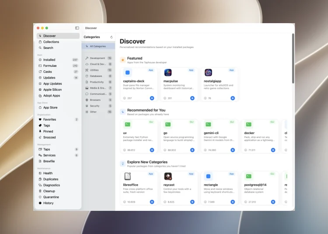Show Favorites list
The height and width of the screenshot is (234, 328).
(x=58, y=119)
